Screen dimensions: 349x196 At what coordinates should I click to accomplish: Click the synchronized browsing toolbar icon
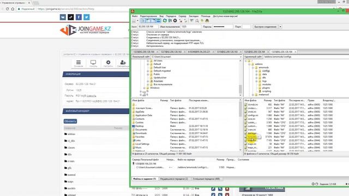coord(202,21)
